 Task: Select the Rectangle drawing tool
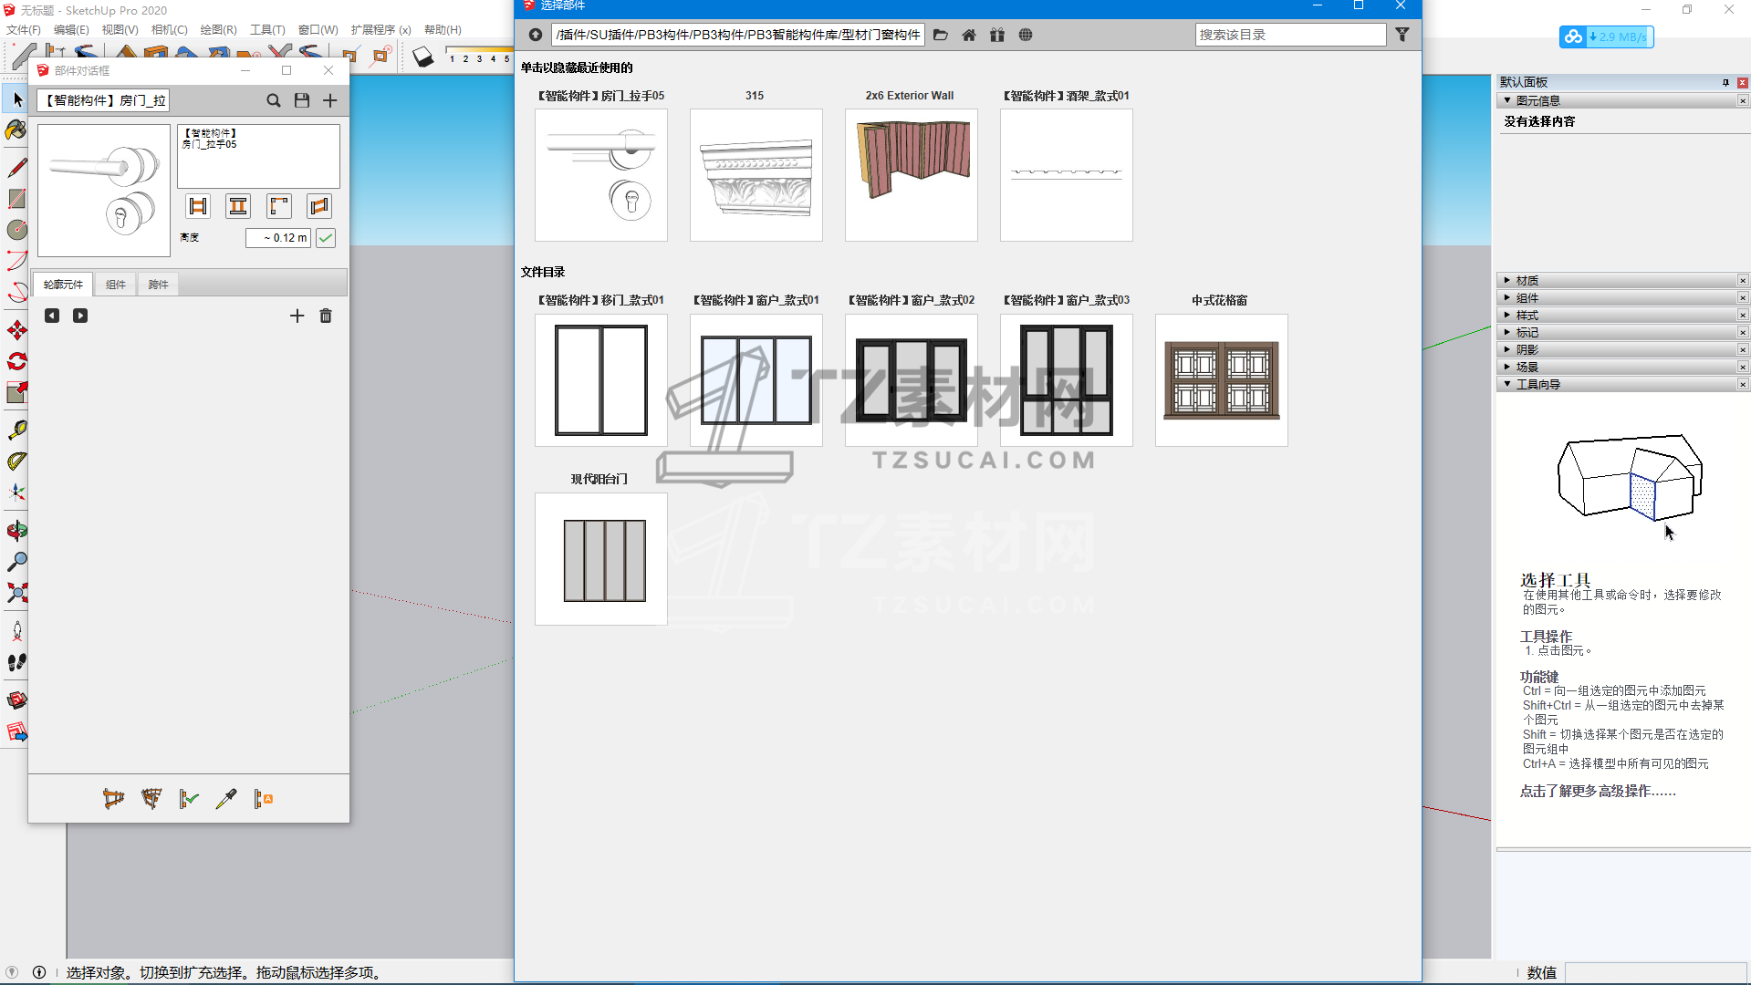pyautogui.click(x=16, y=199)
